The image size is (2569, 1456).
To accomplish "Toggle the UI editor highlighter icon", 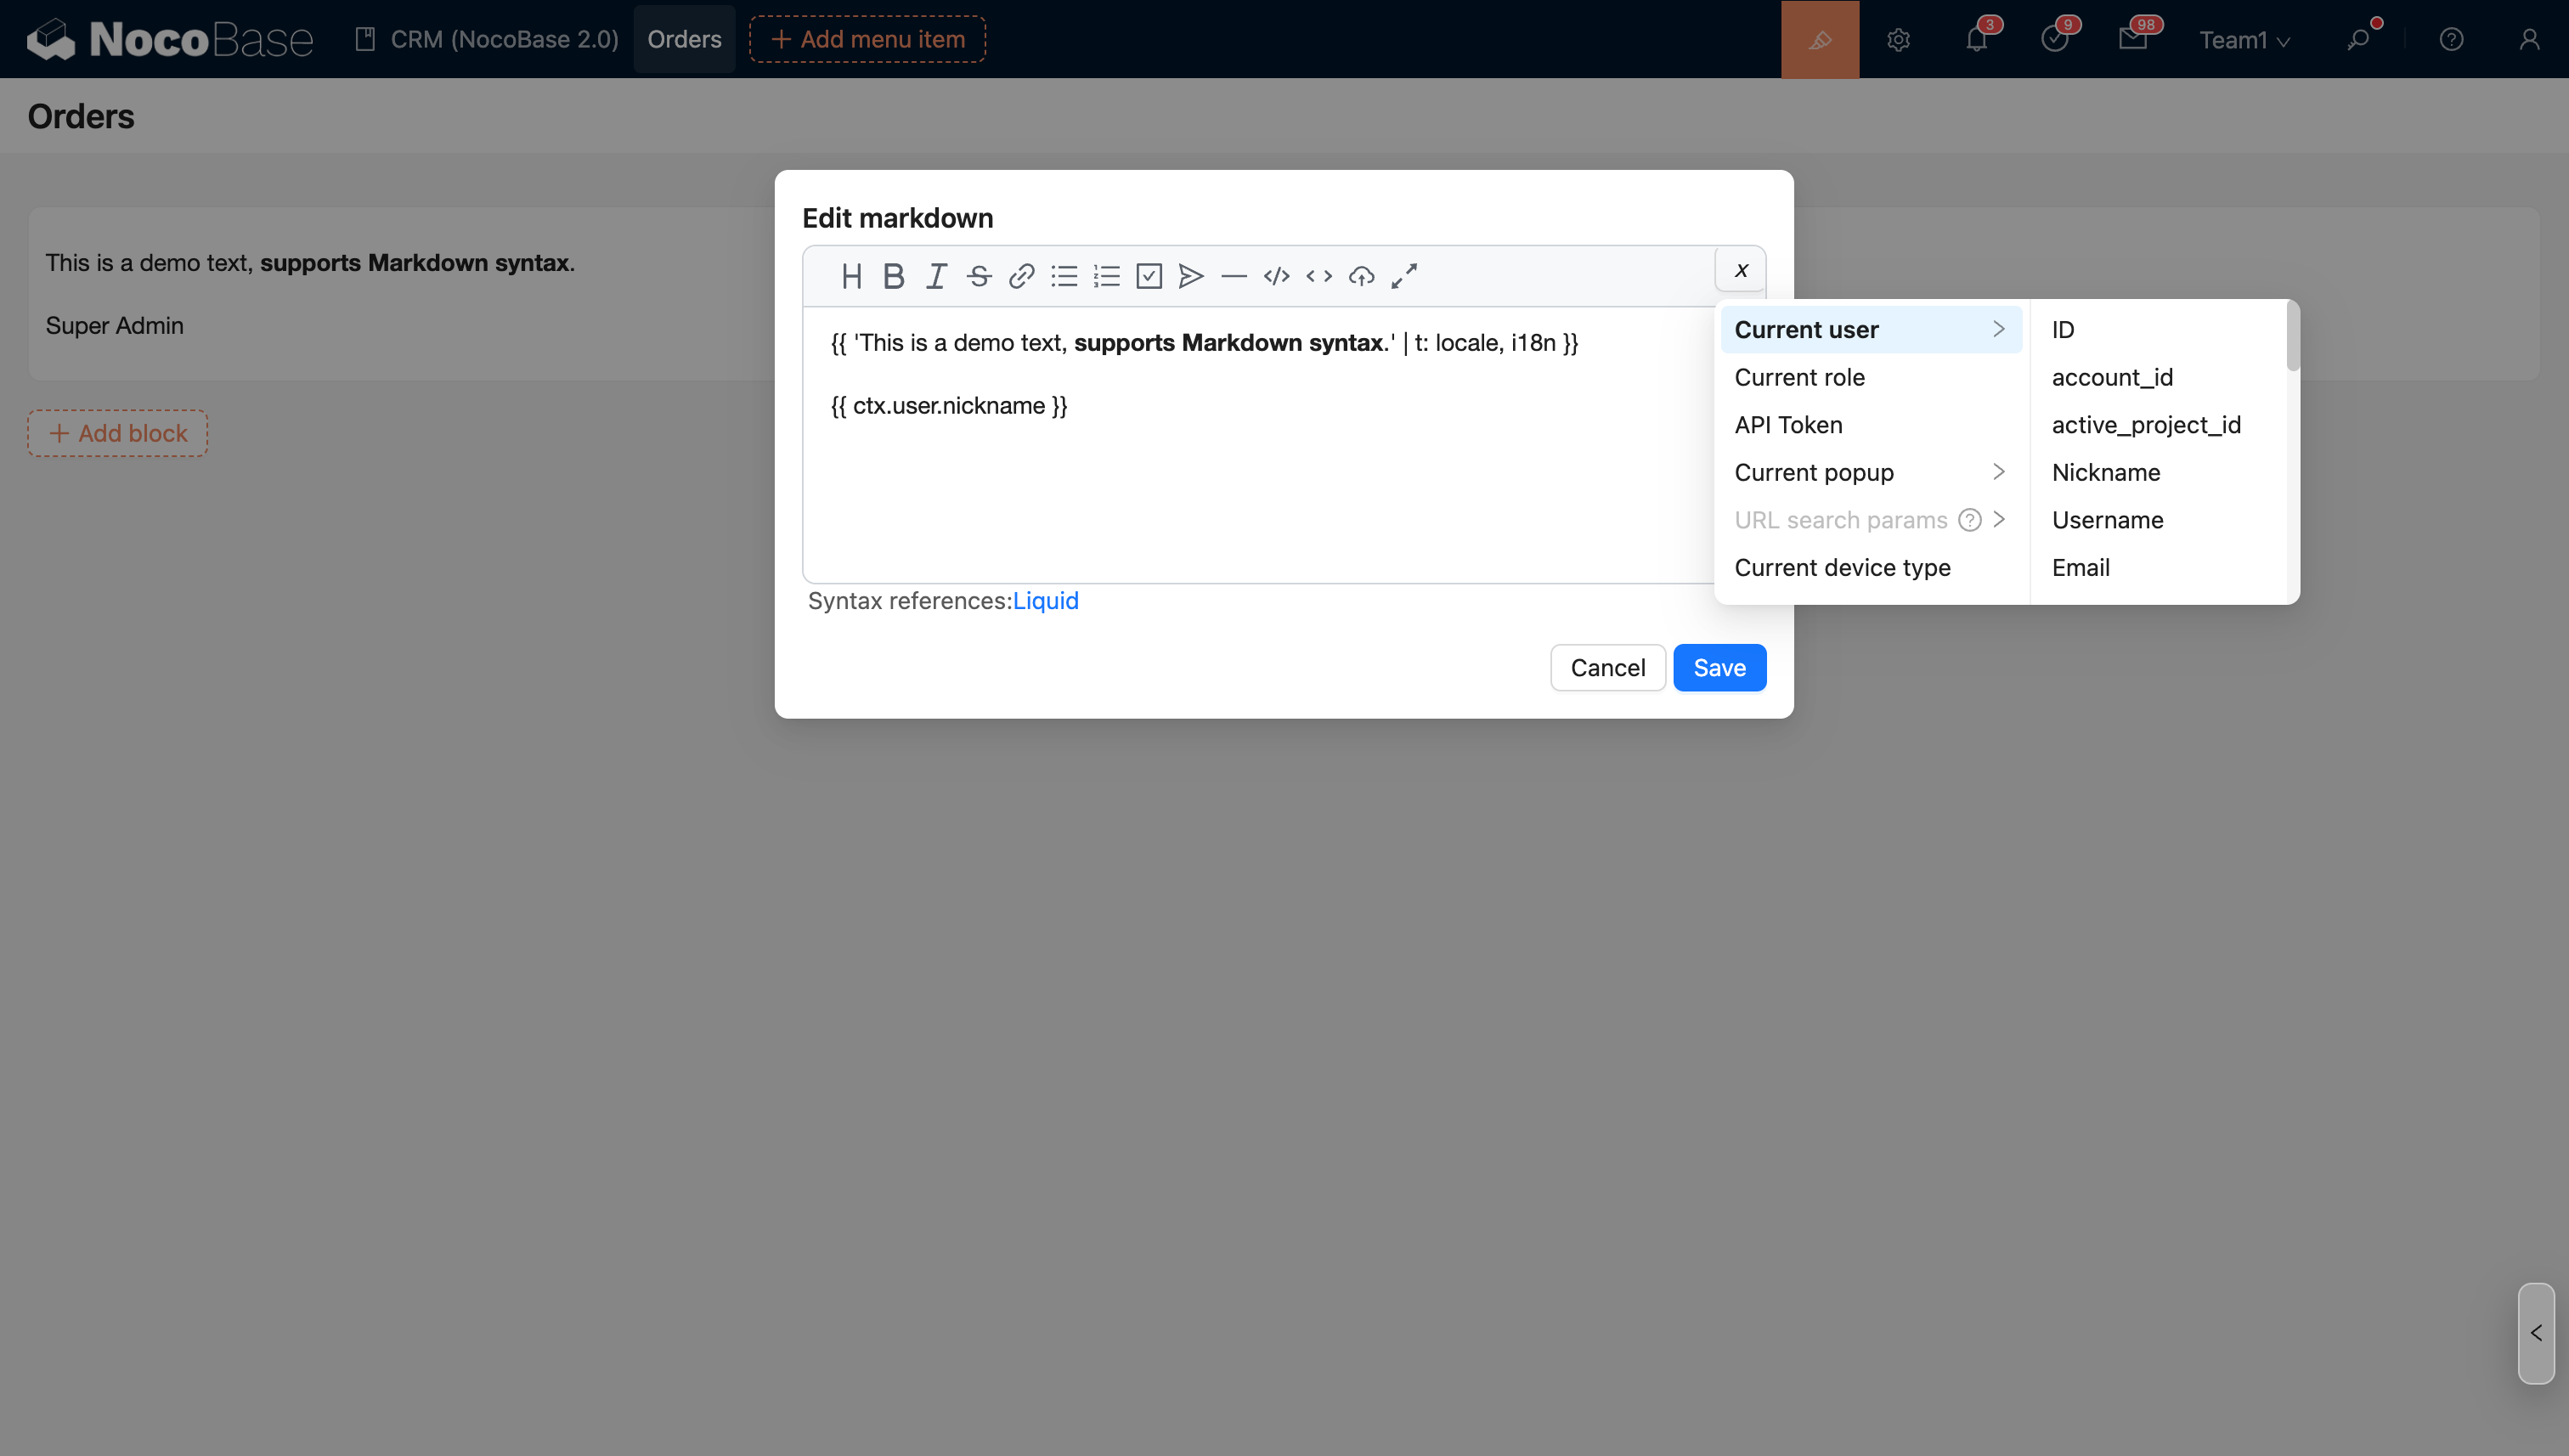I will click(1820, 39).
